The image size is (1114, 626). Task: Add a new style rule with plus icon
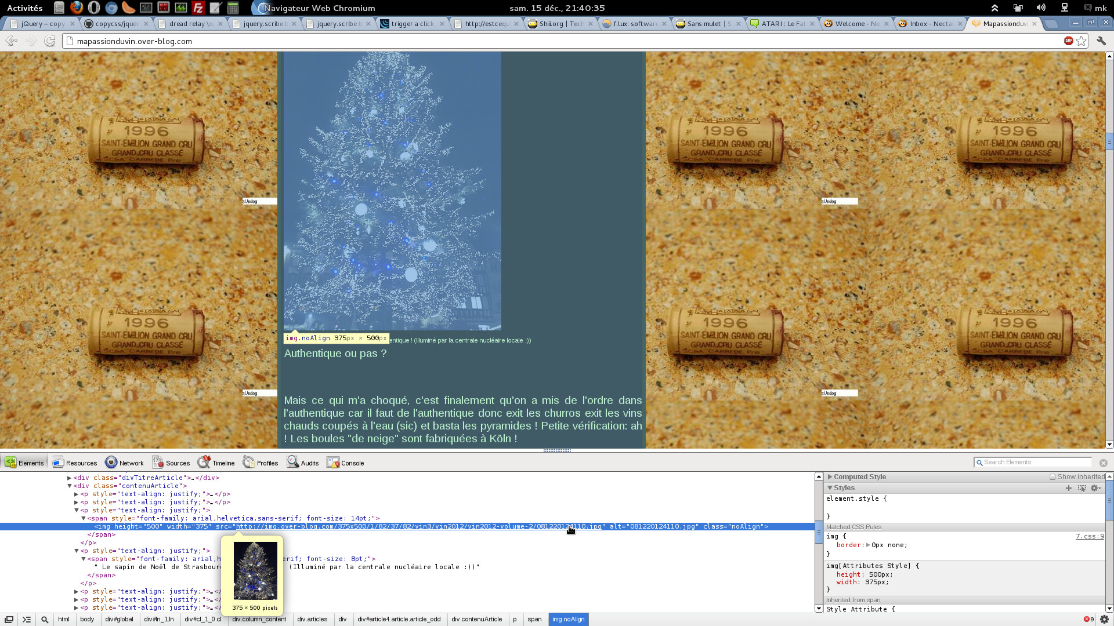point(1068,488)
